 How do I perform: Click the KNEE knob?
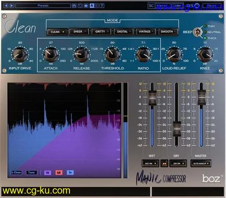(205, 54)
